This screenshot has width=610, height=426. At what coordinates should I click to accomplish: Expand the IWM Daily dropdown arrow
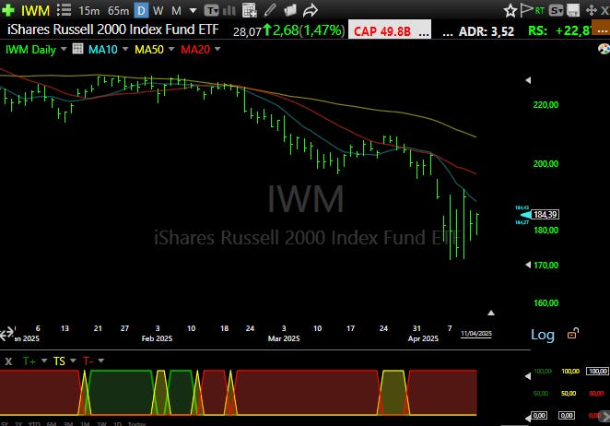pos(64,49)
